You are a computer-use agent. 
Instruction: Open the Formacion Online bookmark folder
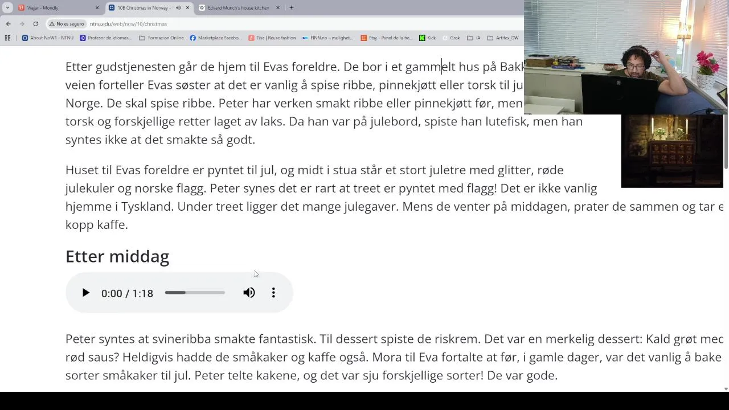pos(161,38)
